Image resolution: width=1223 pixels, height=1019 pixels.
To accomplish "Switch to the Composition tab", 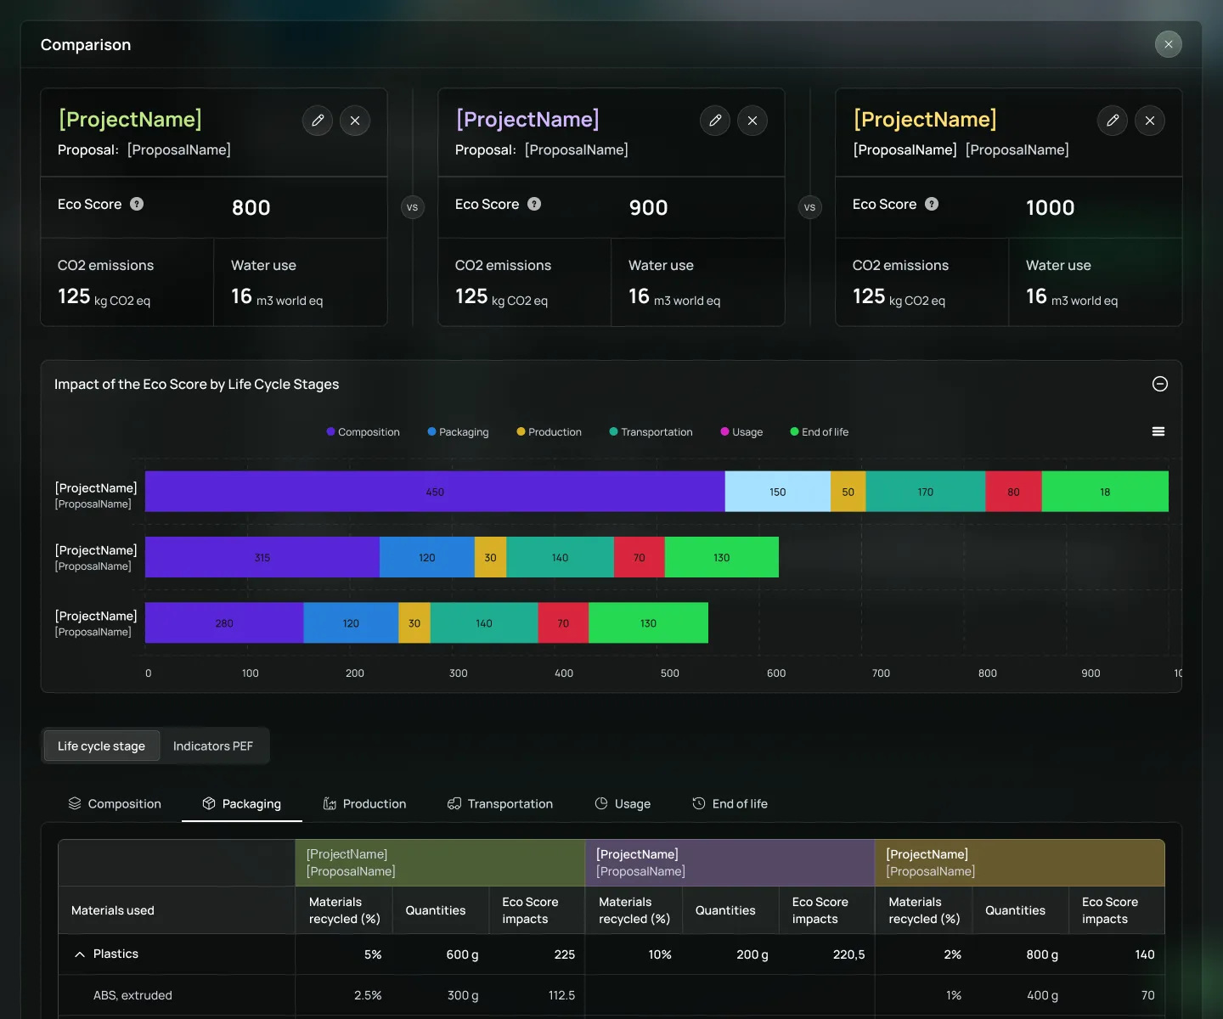I will pos(115,804).
